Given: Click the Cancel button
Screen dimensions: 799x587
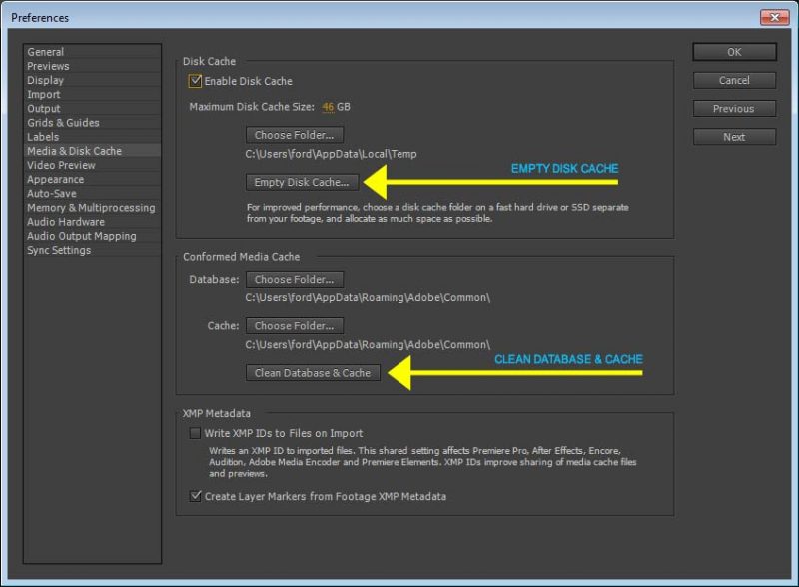Looking at the screenshot, I should point(733,80).
